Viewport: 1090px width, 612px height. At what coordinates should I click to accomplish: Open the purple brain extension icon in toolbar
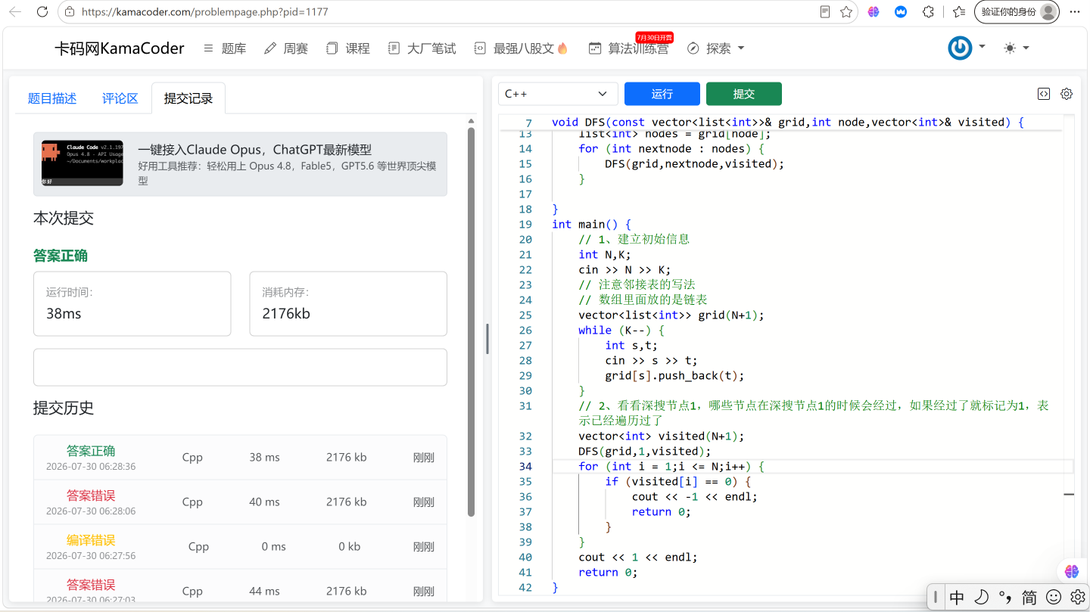874,12
